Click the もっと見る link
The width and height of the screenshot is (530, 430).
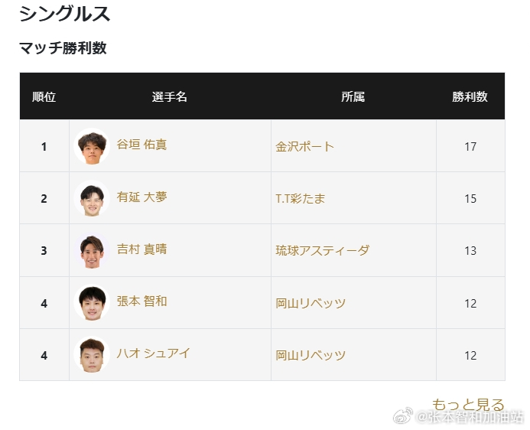[468, 404]
